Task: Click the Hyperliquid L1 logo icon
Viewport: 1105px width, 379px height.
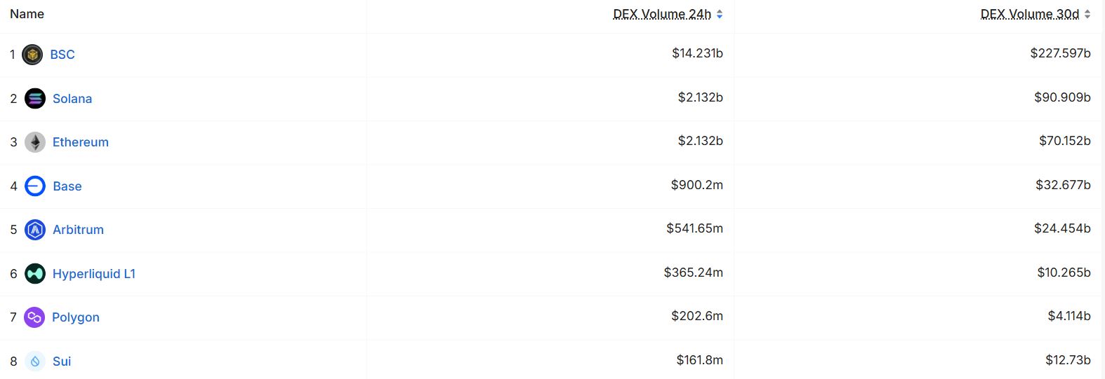Action: (x=35, y=274)
